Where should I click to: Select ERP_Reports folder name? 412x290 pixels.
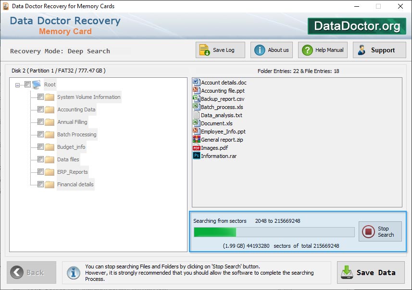73,172
